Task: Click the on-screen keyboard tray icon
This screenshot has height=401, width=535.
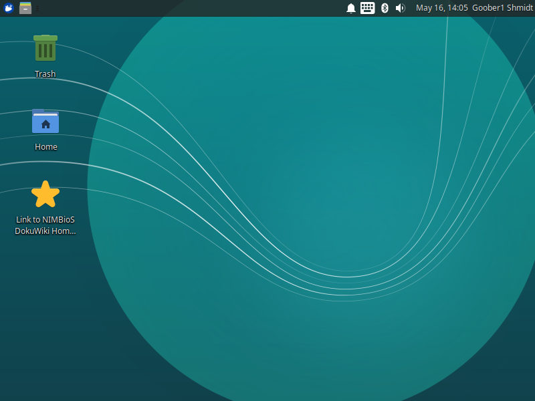Action: (367, 8)
